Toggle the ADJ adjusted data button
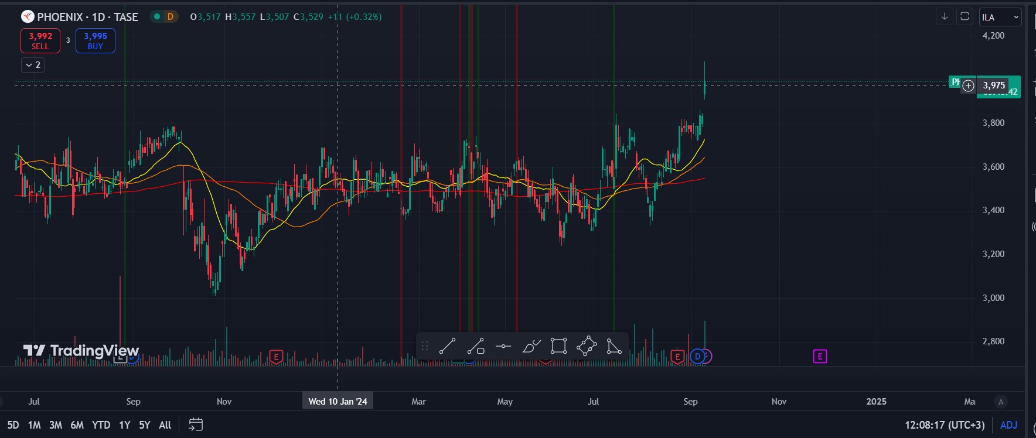The height and width of the screenshot is (438, 1036). [1008, 425]
